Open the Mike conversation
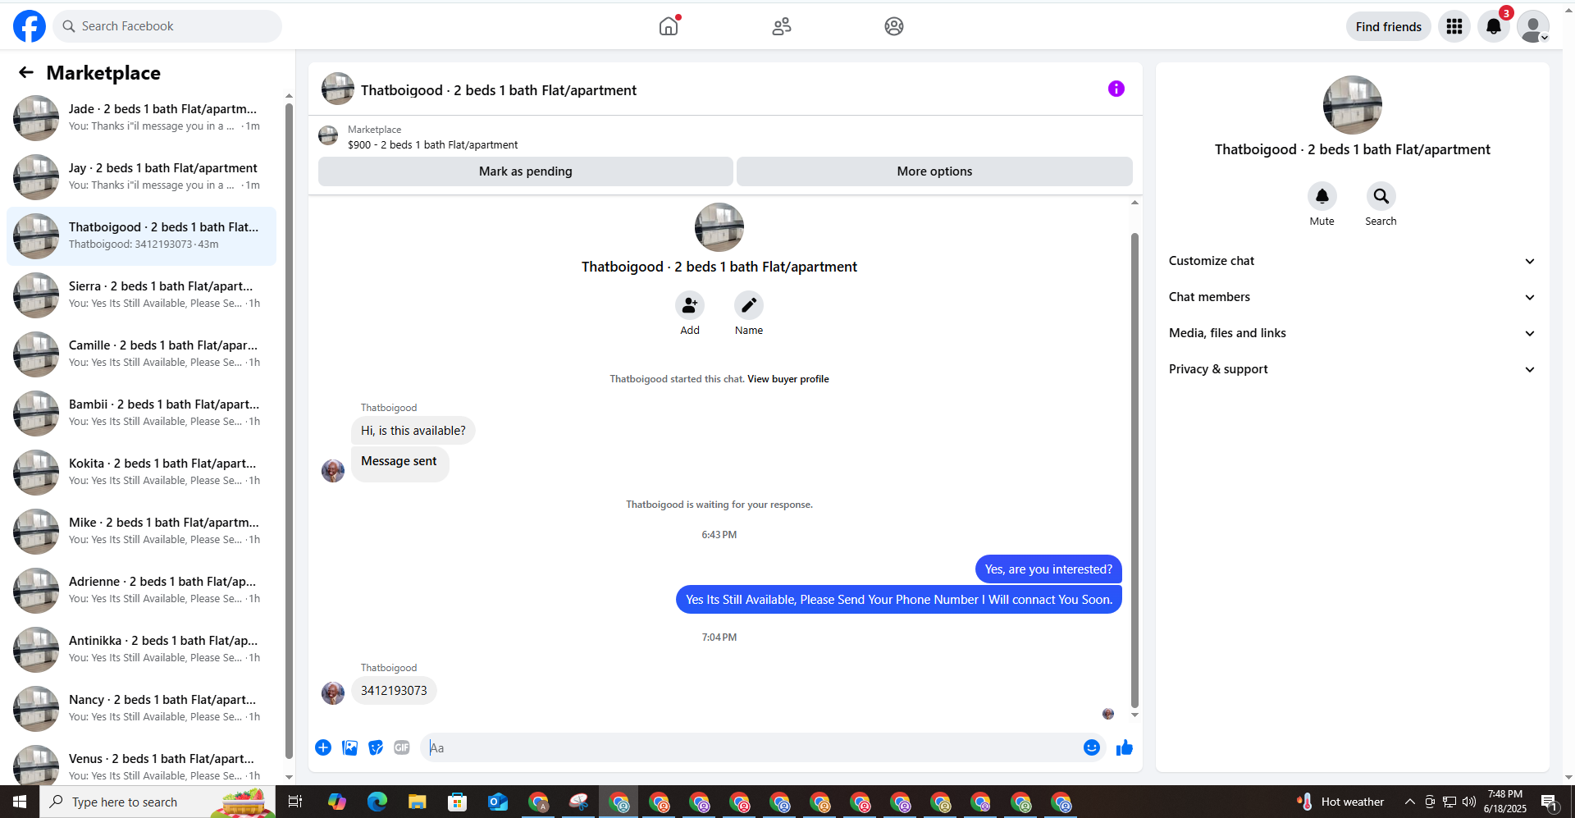The height and width of the screenshot is (818, 1575). 141,532
